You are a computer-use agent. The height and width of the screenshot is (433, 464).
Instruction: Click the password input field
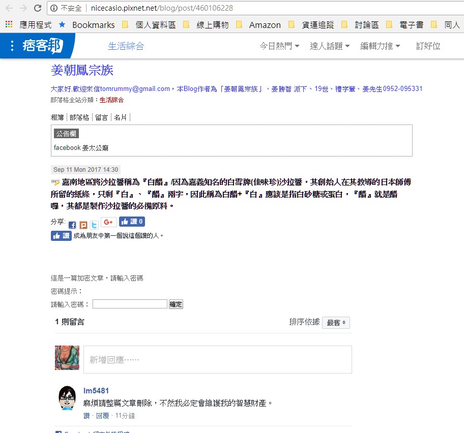[x=129, y=304]
